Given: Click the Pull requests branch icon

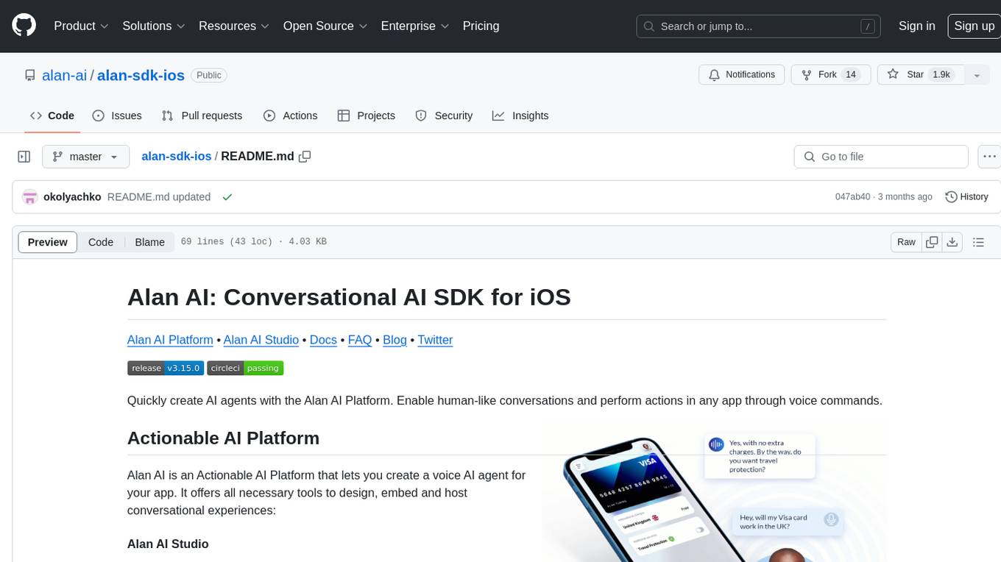Looking at the screenshot, I should pyautogui.click(x=168, y=115).
